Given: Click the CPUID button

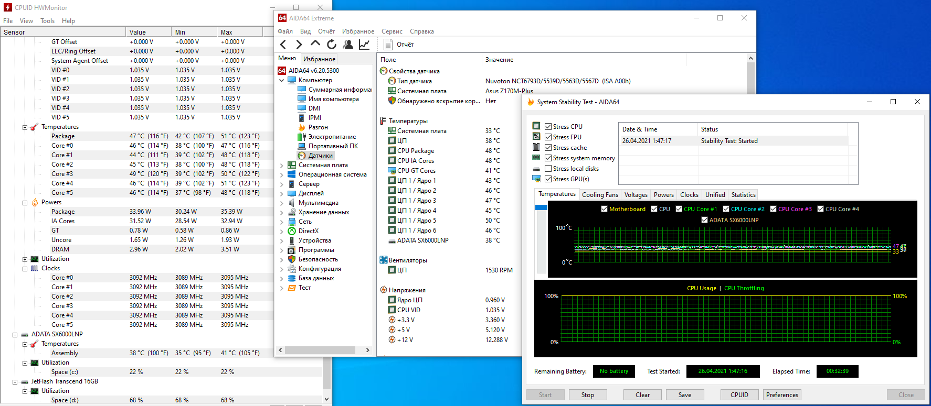Looking at the screenshot, I should (x=739, y=394).
